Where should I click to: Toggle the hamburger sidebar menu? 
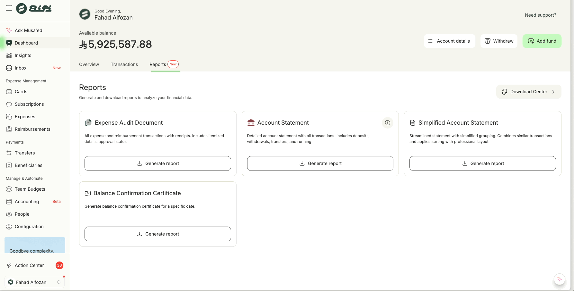click(9, 8)
